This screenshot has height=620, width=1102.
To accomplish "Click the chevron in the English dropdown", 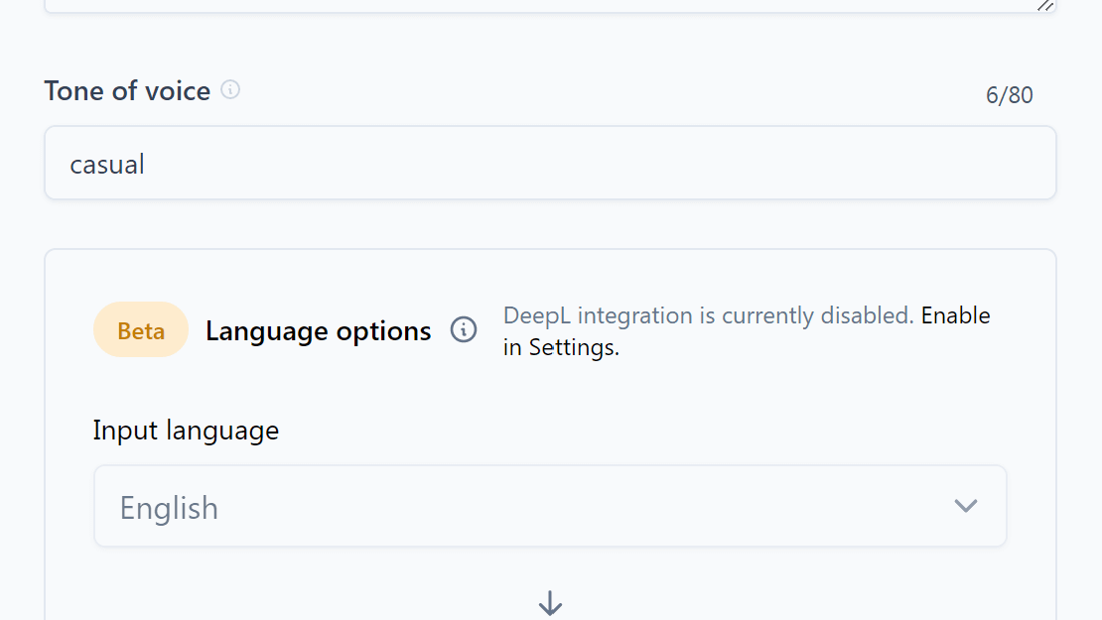I will 965,506.
